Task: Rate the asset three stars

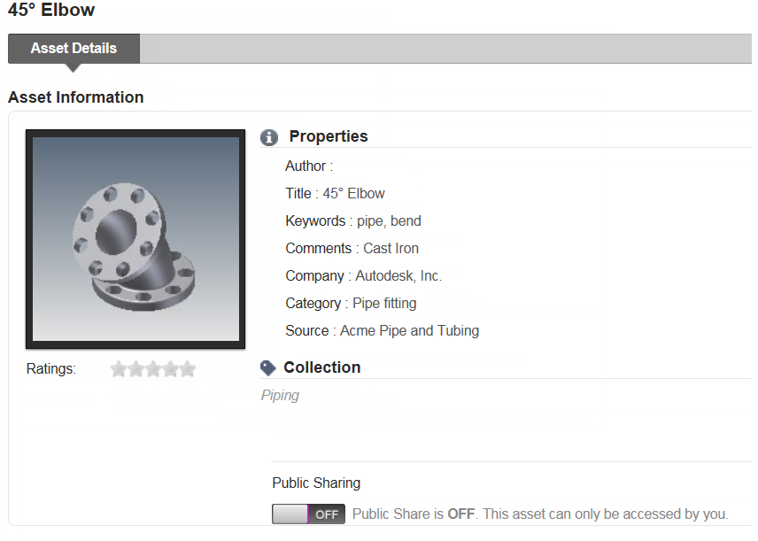Action: [x=153, y=369]
